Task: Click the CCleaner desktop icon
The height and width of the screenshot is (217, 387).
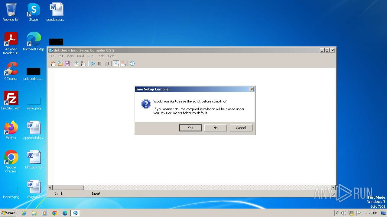Action: click(11, 71)
